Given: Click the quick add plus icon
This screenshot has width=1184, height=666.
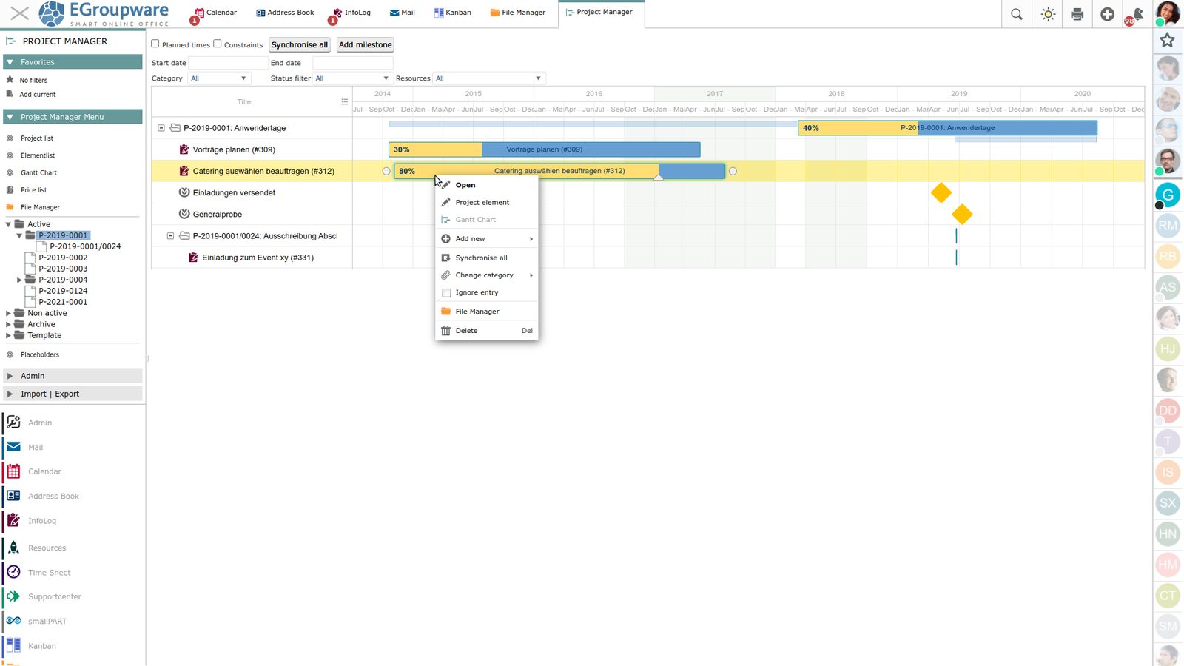Looking at the screenshot, I should (x=1107, y=14).
